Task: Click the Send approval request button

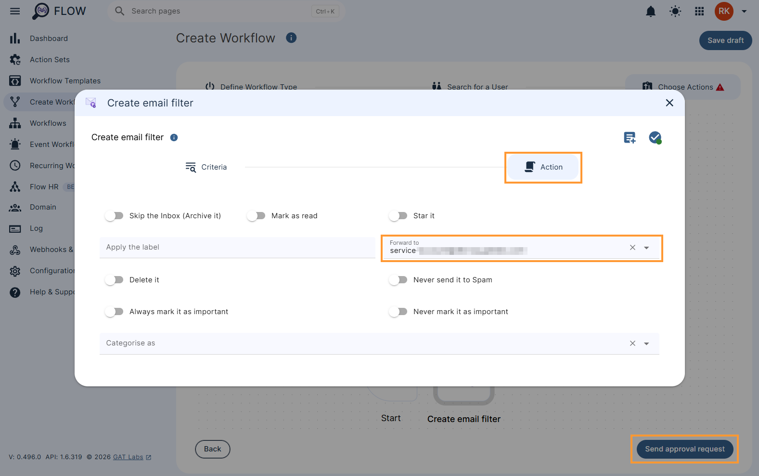Action: 685,449
